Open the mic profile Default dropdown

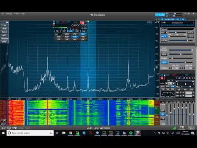pos(177,29)
